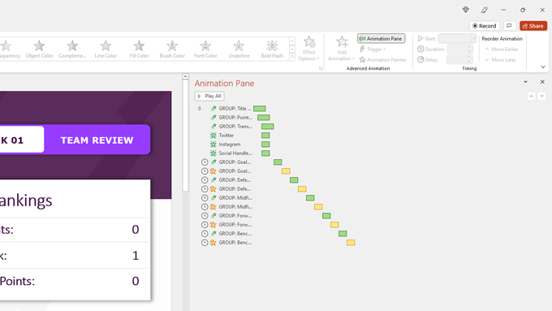The height and width of the screenshot is (311, 552).
Task: Click the Twitter entry's green timeline bar
Action: click(x=265, y=136)
